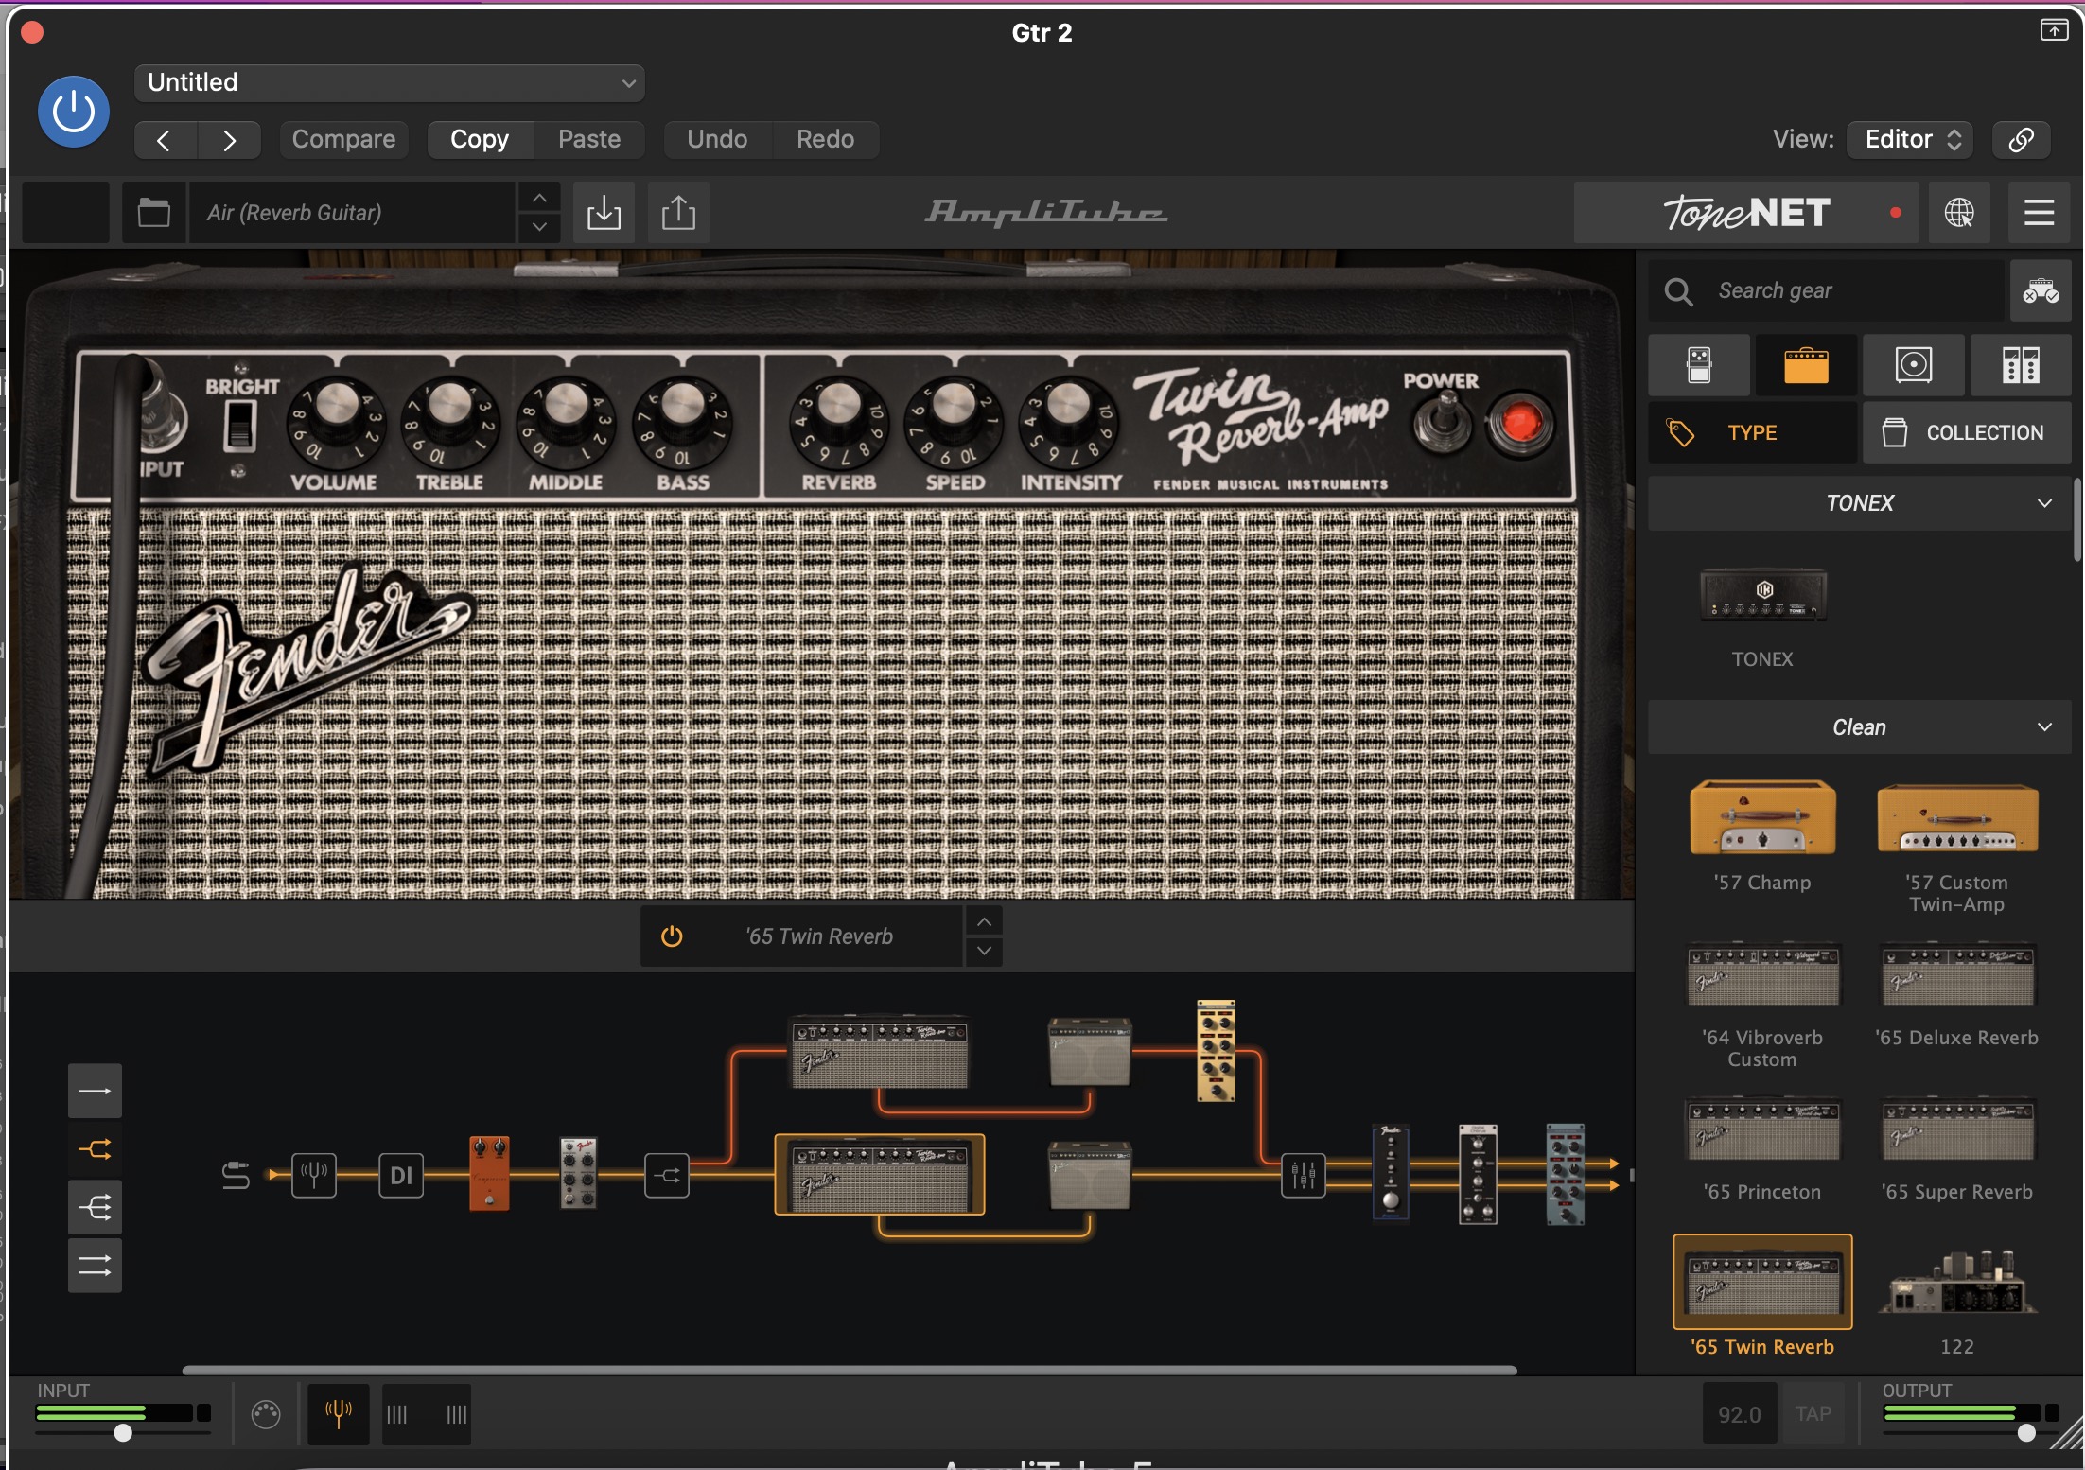Toggle the plugin power bypass button
Viewport: 2085px width, 1470px height.
tap(73, 112)
